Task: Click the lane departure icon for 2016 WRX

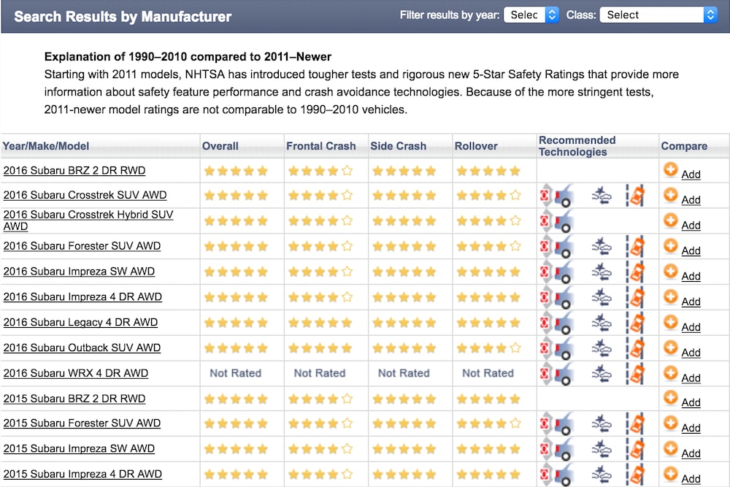Action: [x=635, y=374]
